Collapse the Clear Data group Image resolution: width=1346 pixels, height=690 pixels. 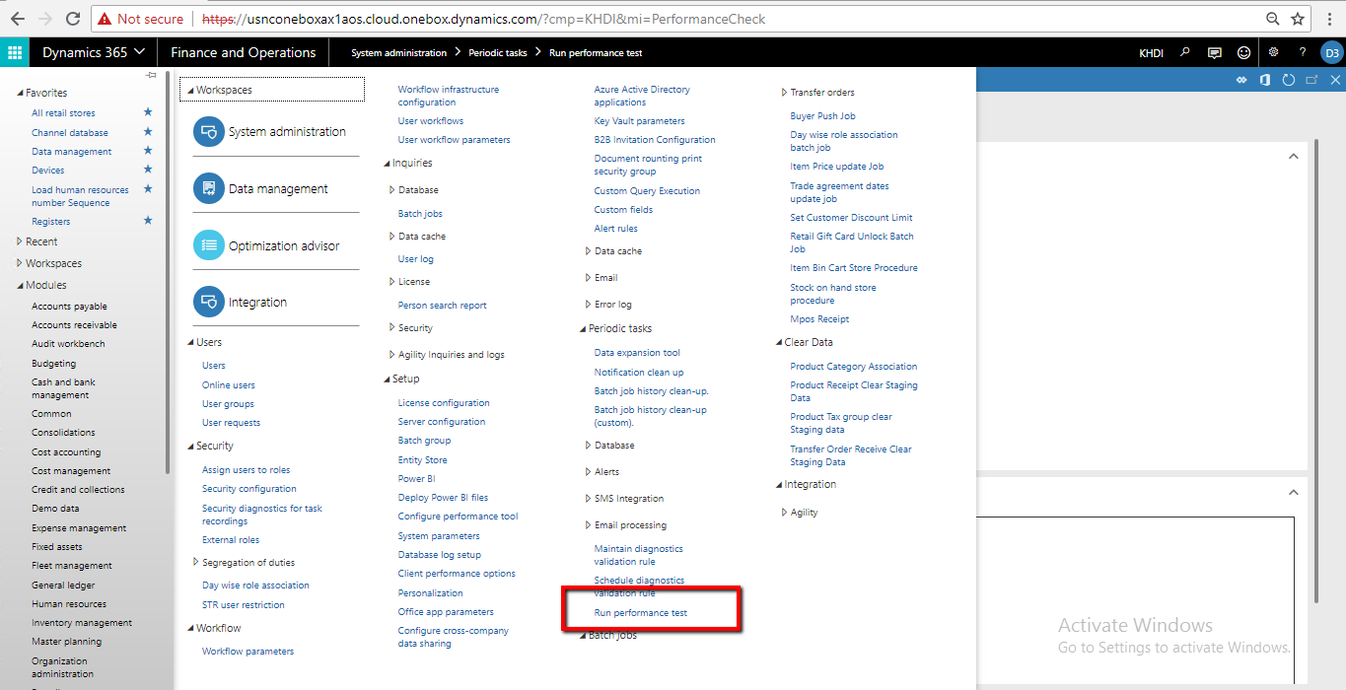pos(778,342)
